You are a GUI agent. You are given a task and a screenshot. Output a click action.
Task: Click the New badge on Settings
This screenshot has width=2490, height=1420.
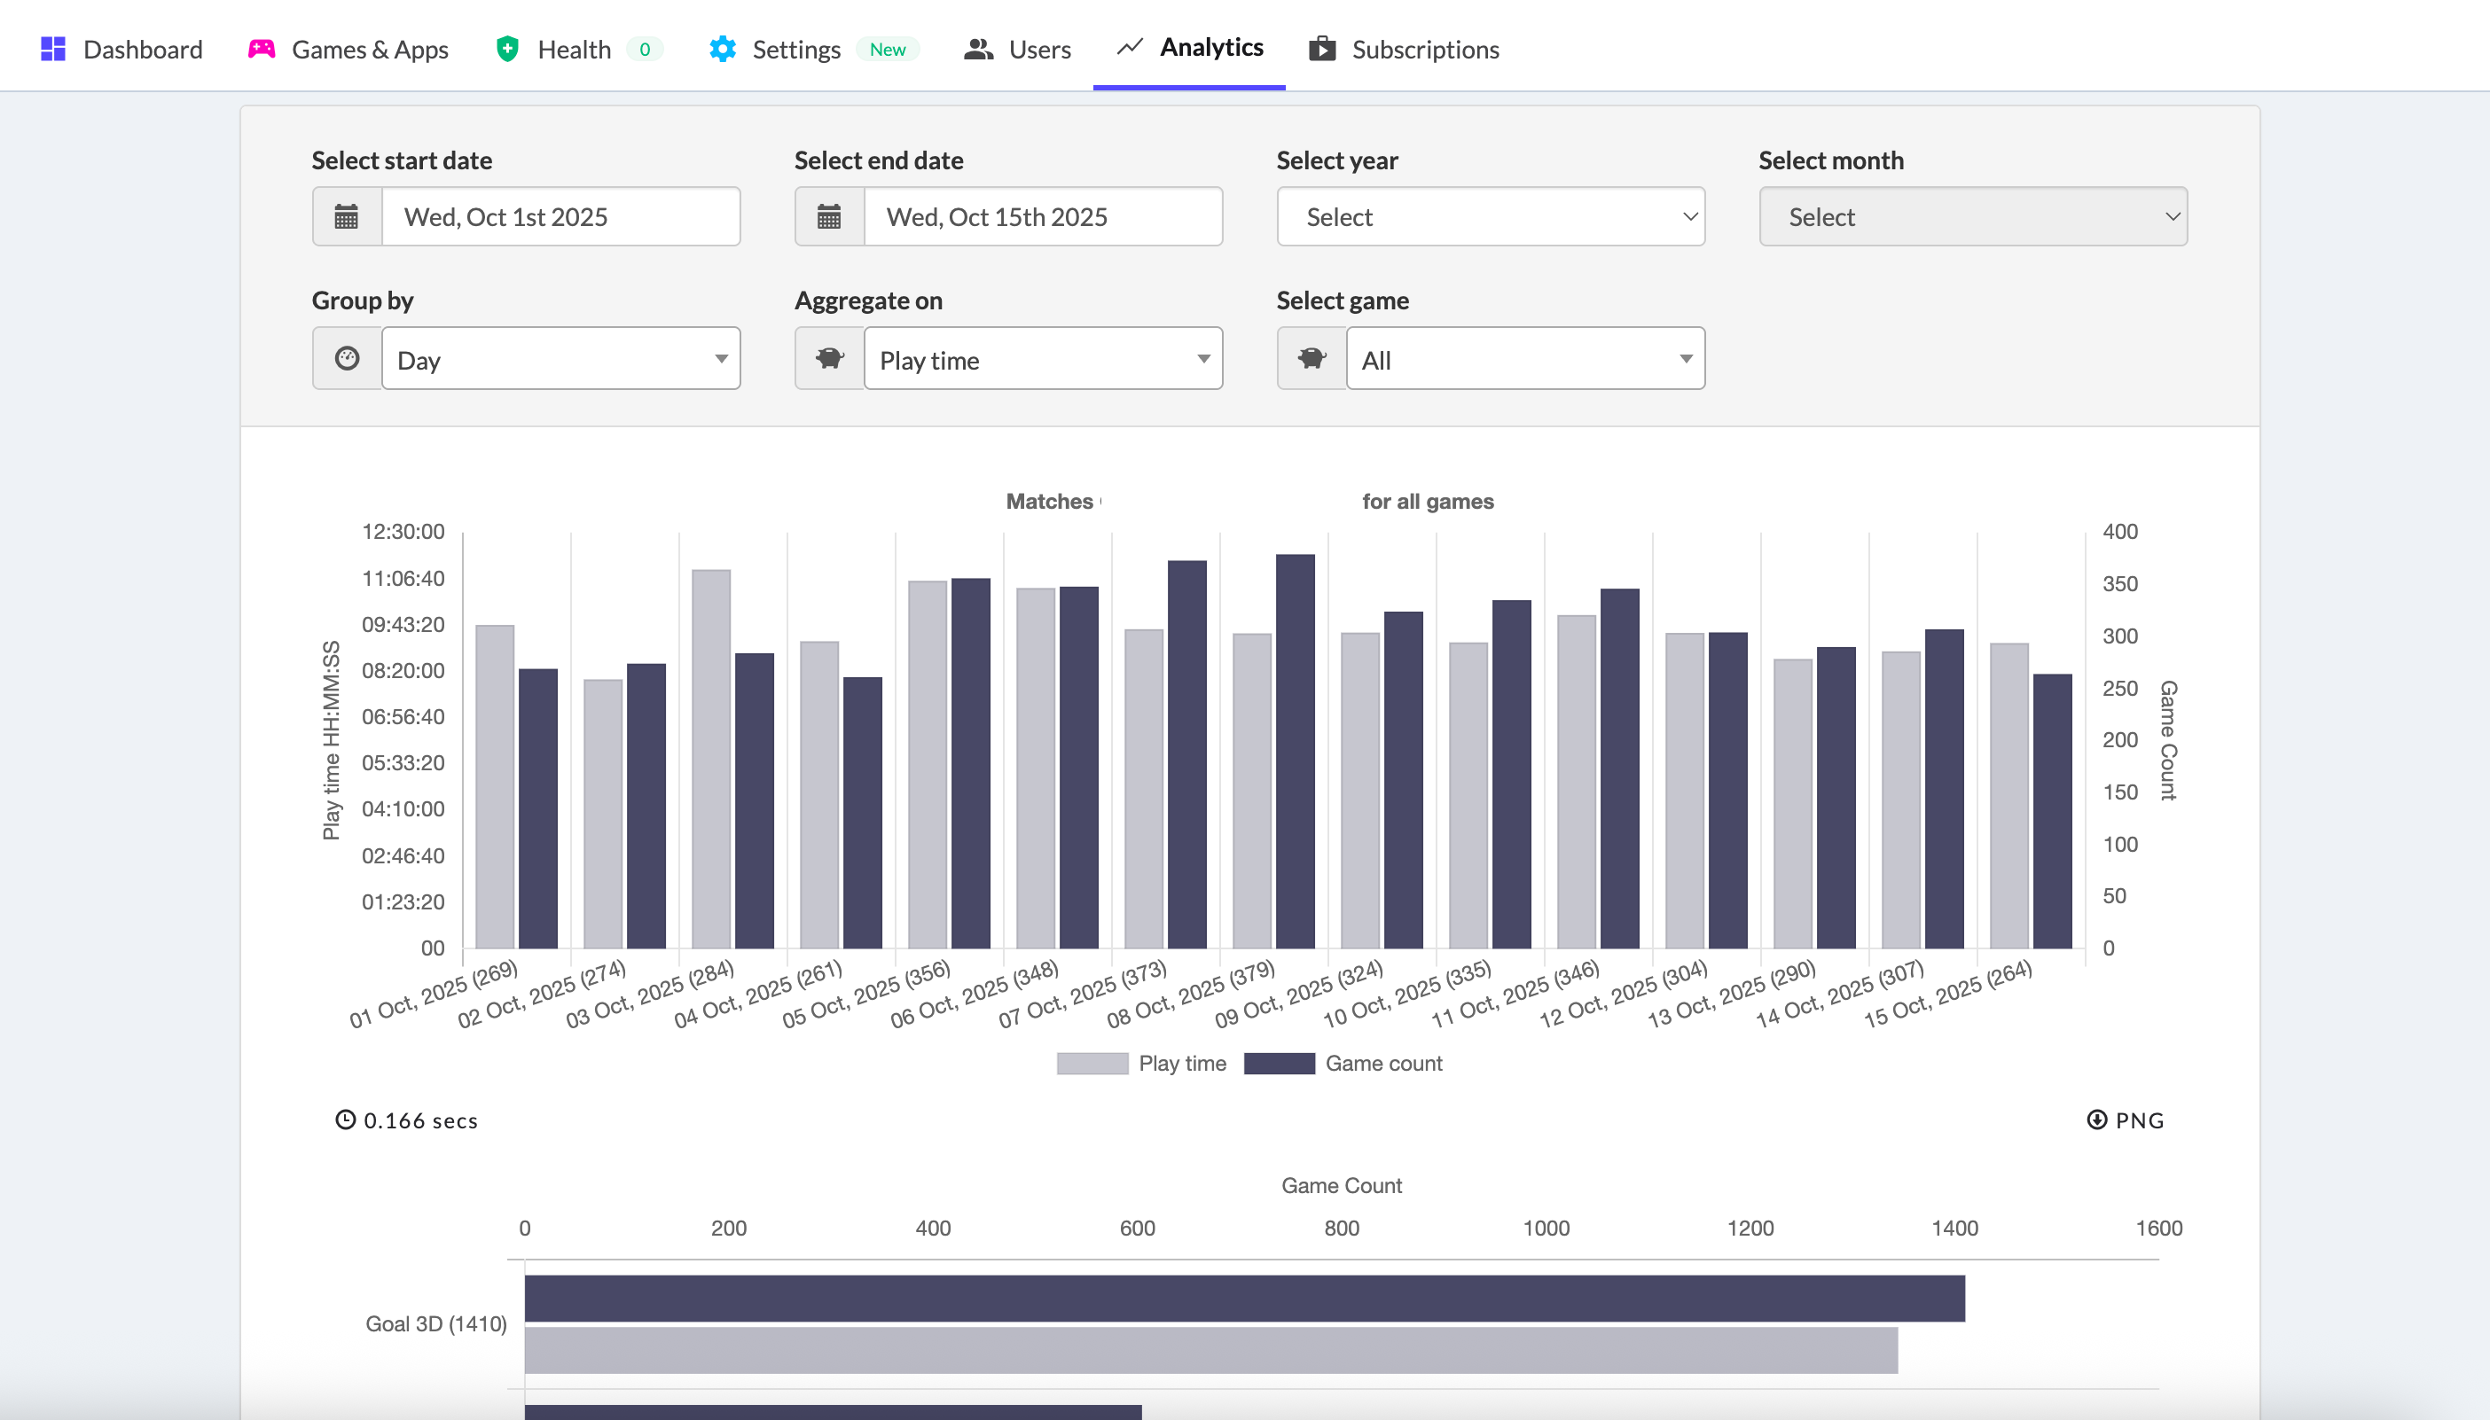tap(887, 49)
